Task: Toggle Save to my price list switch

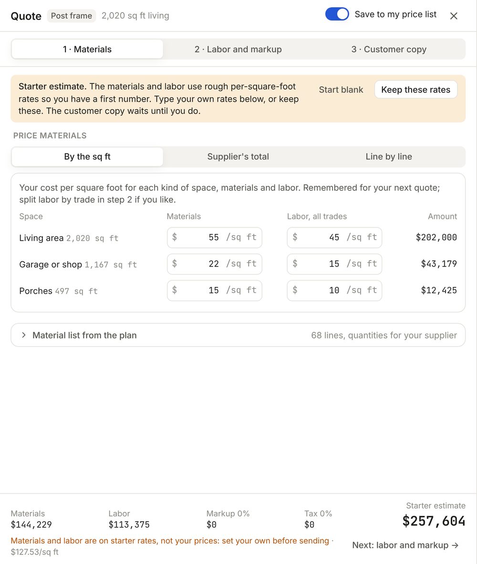Action: 337,14
